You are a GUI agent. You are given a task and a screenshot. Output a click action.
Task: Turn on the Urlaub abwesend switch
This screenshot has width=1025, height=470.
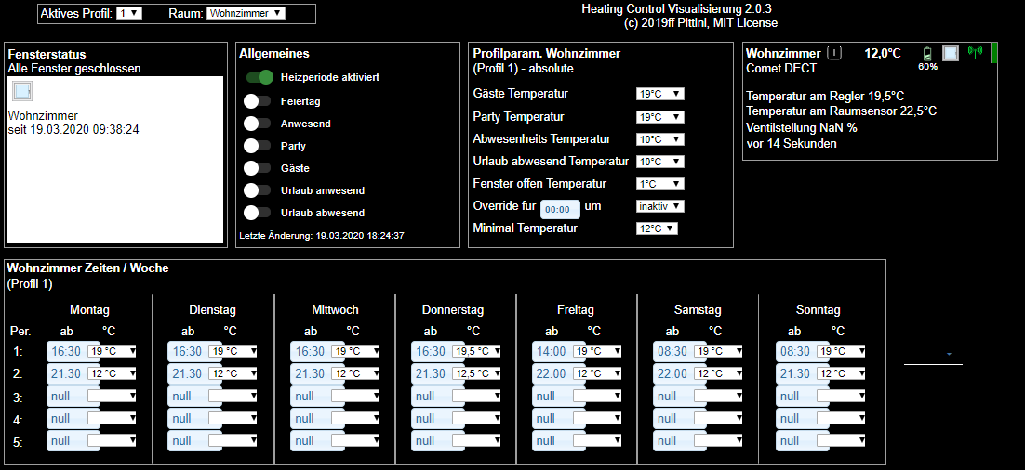pos(257,213)
